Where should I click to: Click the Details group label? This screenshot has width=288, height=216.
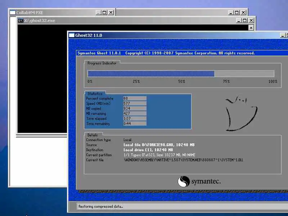[x=93, y=135]
